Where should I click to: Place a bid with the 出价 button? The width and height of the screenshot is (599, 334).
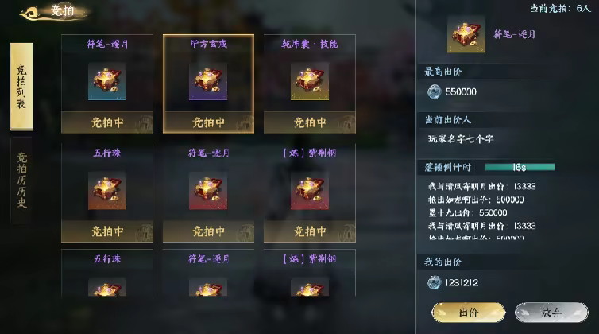click(469, 313)
